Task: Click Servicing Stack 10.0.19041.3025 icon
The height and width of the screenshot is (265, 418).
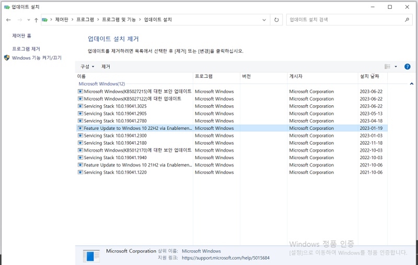Action: tap(80, 106)
